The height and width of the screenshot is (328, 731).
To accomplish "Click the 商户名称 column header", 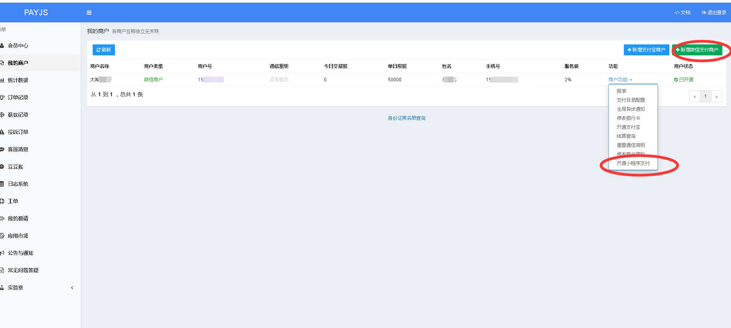I will pos(100,66).
